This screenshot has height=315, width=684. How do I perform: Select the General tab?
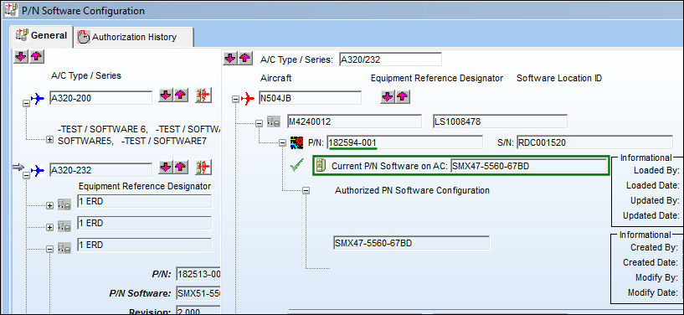click(42, 36)
